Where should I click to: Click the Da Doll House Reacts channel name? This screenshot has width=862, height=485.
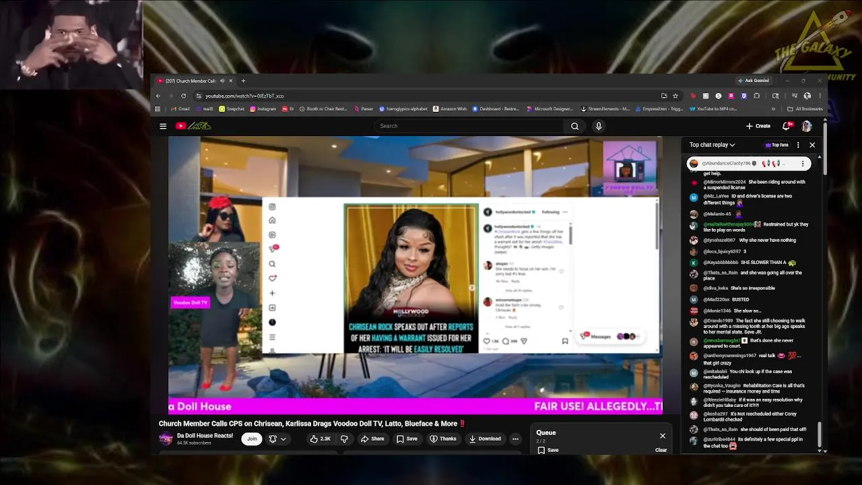(205, 436)
